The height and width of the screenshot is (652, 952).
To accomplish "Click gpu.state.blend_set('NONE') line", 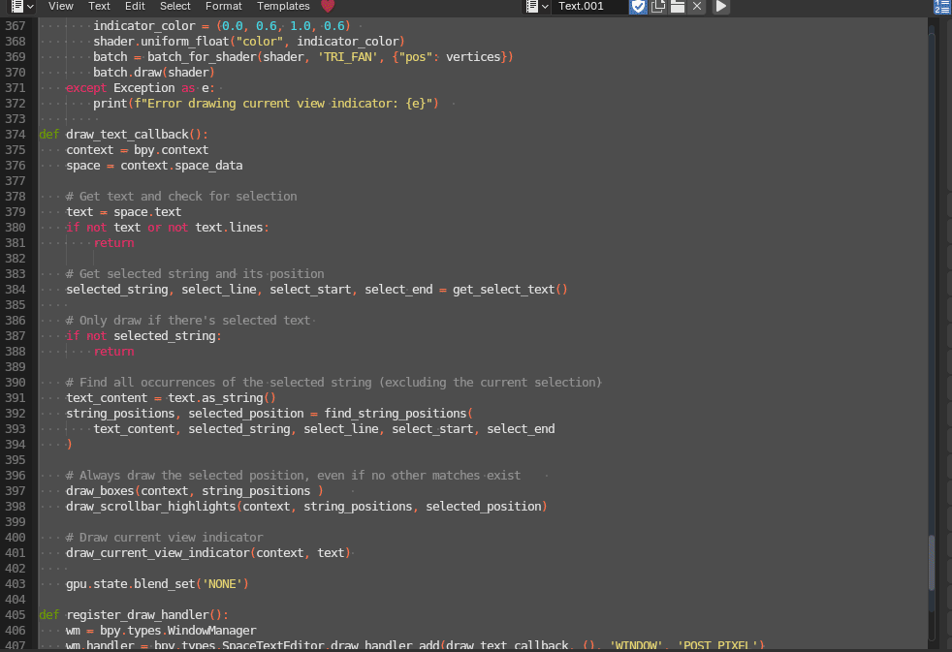I will tap(157, 583).
